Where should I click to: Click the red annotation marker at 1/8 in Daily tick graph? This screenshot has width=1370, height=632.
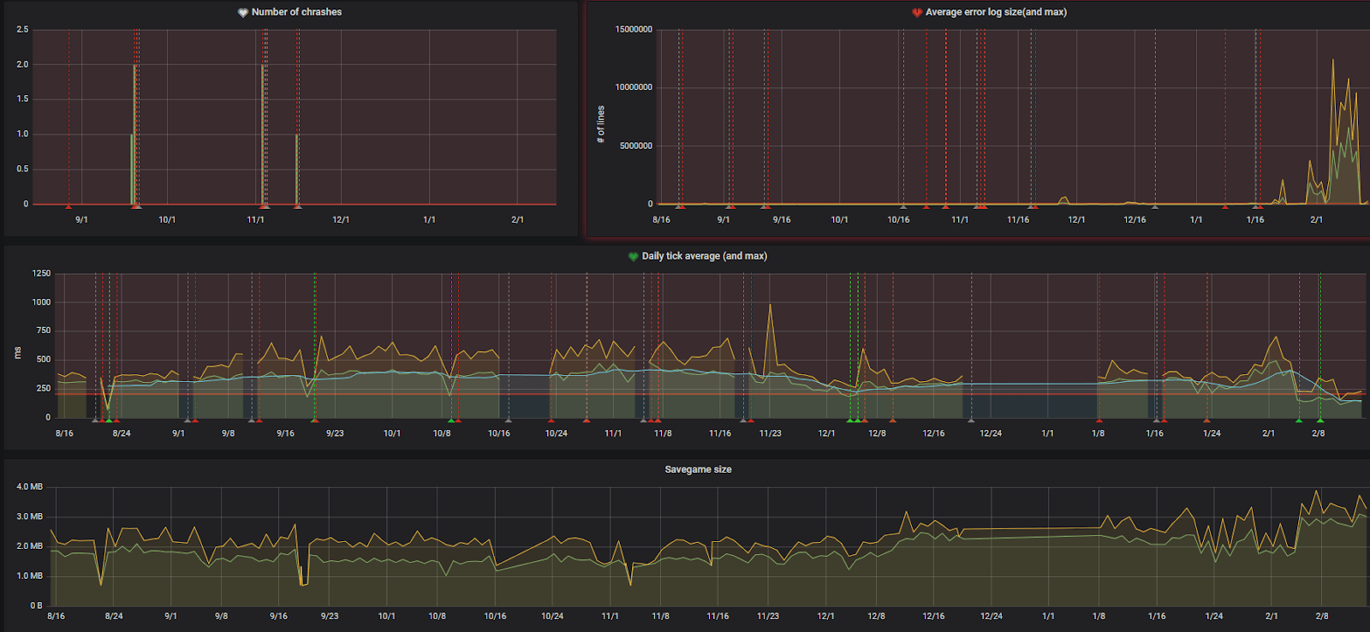pyautogui.click(x=1099, y=420)
